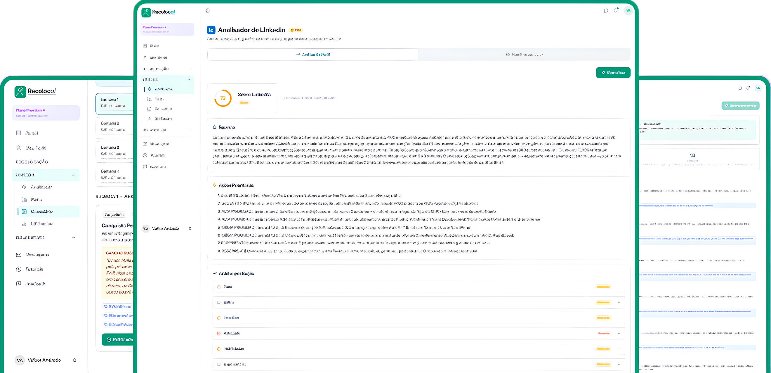The height and width of the screenshot is (373, 771).
Task: Click the blue LinkedIn icon beside the Analisador heading
Action: click(211, 30)
